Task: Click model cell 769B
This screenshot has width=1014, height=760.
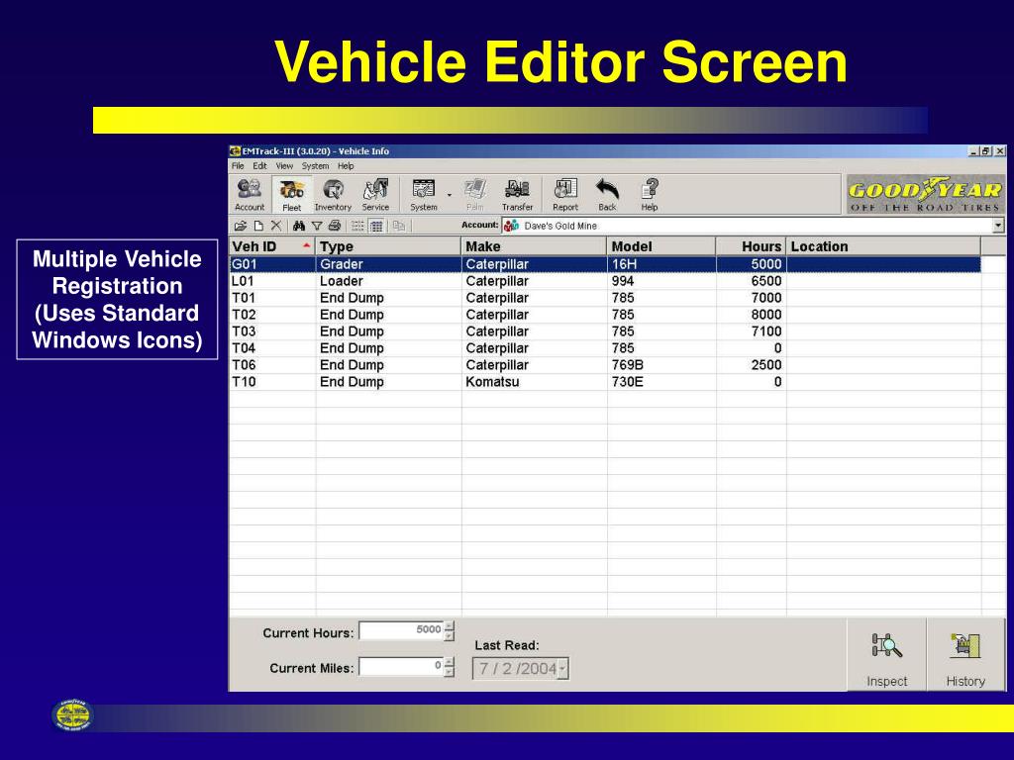Action: pos(662,365)
